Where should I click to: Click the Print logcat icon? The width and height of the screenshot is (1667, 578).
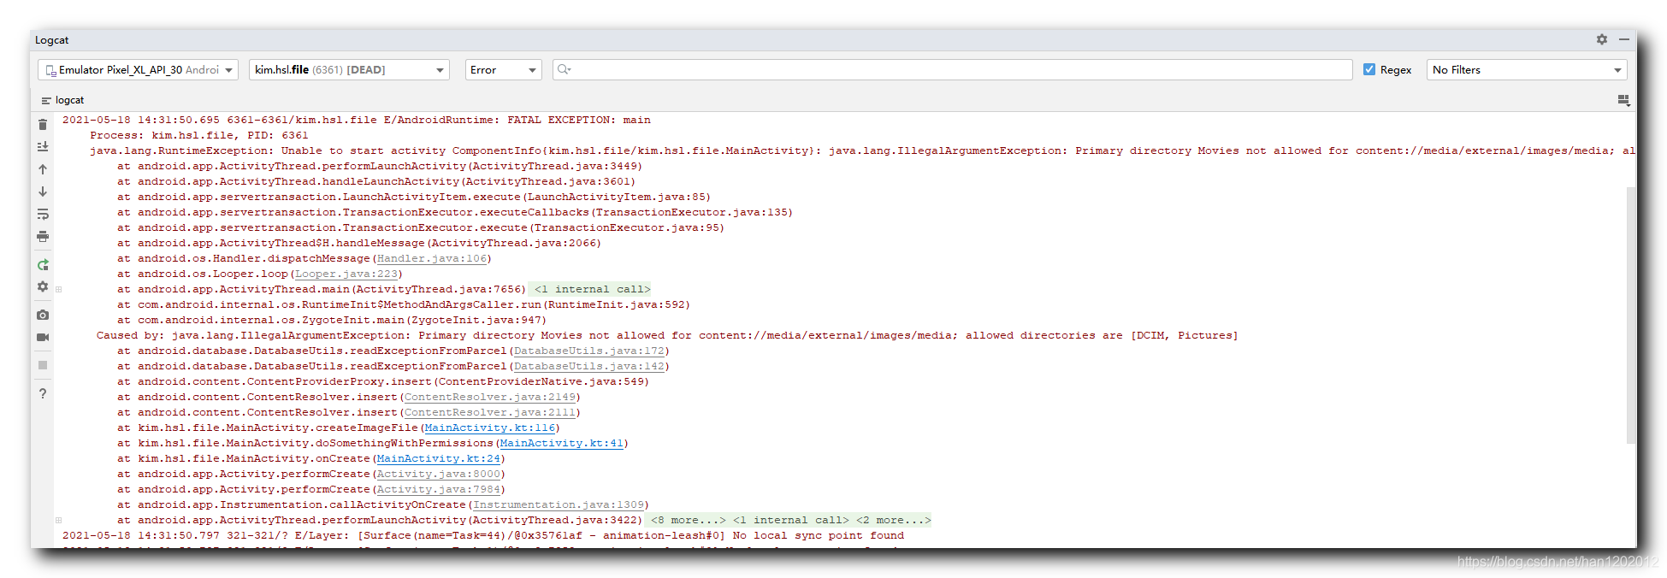coord(43,236)
